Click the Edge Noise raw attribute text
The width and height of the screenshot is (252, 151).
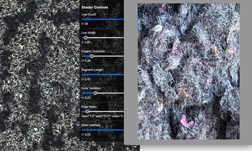tap(102, 116)
